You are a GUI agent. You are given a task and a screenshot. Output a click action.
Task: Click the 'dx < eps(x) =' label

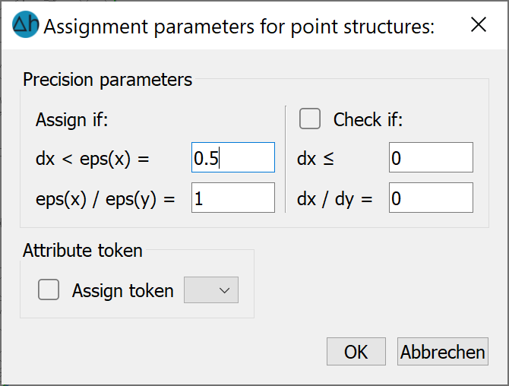coord(92,159)
